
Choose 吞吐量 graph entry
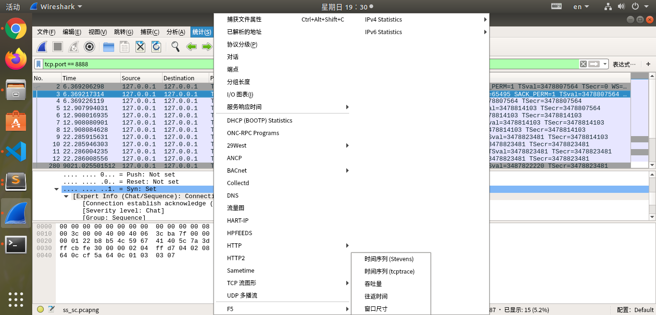click(391, 284)
